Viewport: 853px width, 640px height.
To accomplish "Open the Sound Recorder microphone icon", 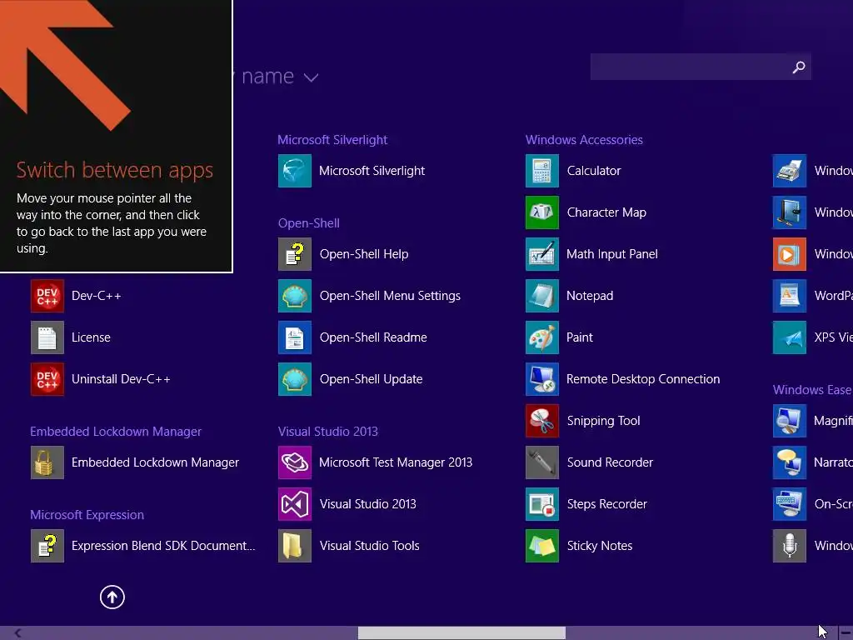I will [542, 462].
